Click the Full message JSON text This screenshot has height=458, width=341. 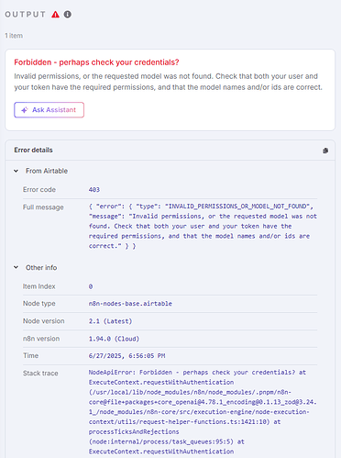[x=203, y=226]
